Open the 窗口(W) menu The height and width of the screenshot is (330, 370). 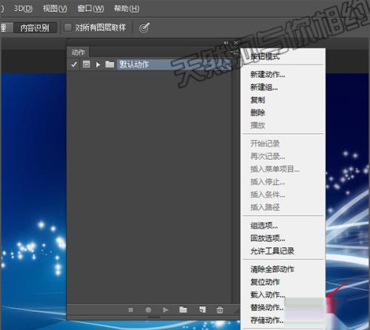tap(90, 9)
